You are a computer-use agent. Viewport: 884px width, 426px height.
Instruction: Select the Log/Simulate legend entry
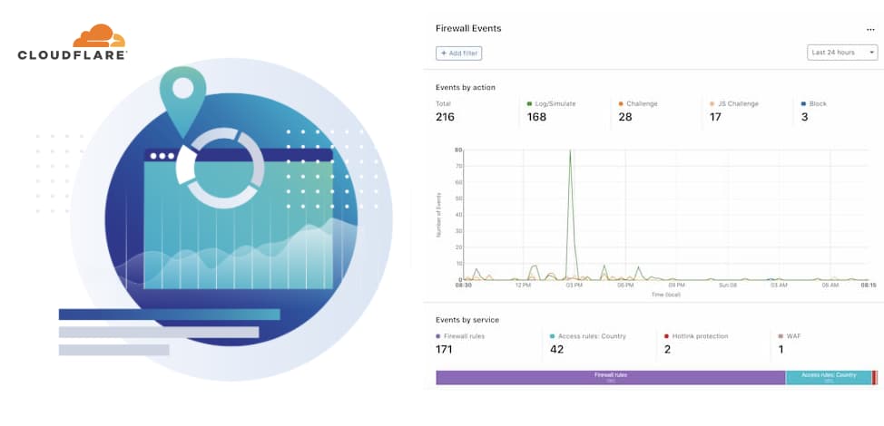(552, 104)
